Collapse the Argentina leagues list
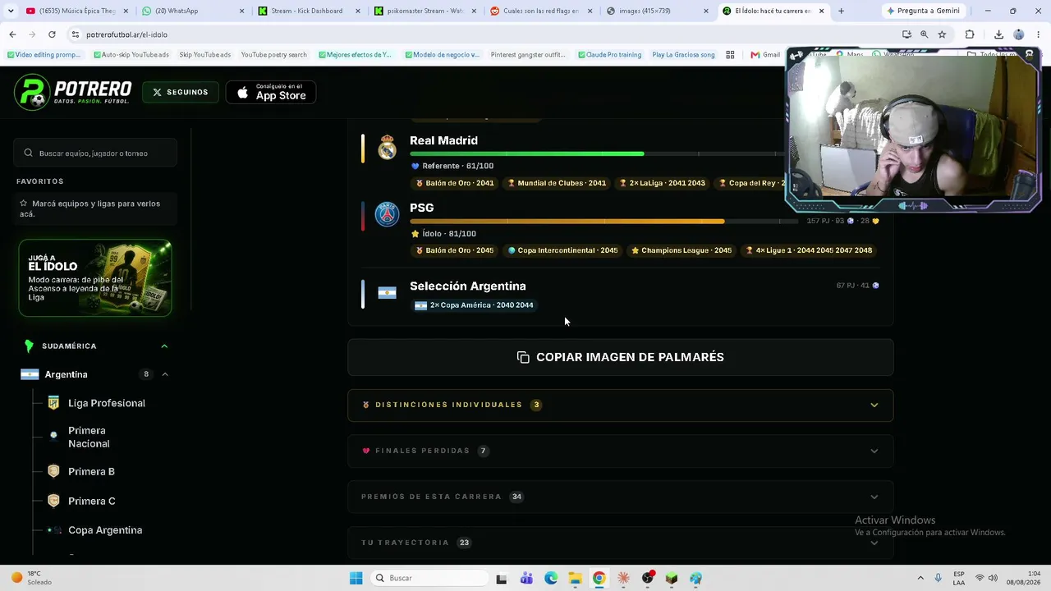Image resolution: width=1051 pixels, height=591 pixels. [x=165, y=374]
